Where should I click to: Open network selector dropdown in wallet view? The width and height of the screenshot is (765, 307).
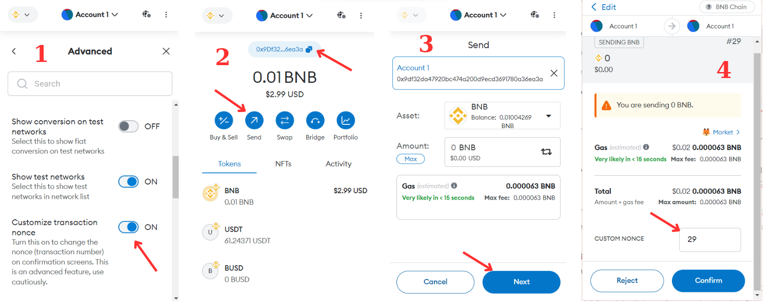[x=217, y=16]
